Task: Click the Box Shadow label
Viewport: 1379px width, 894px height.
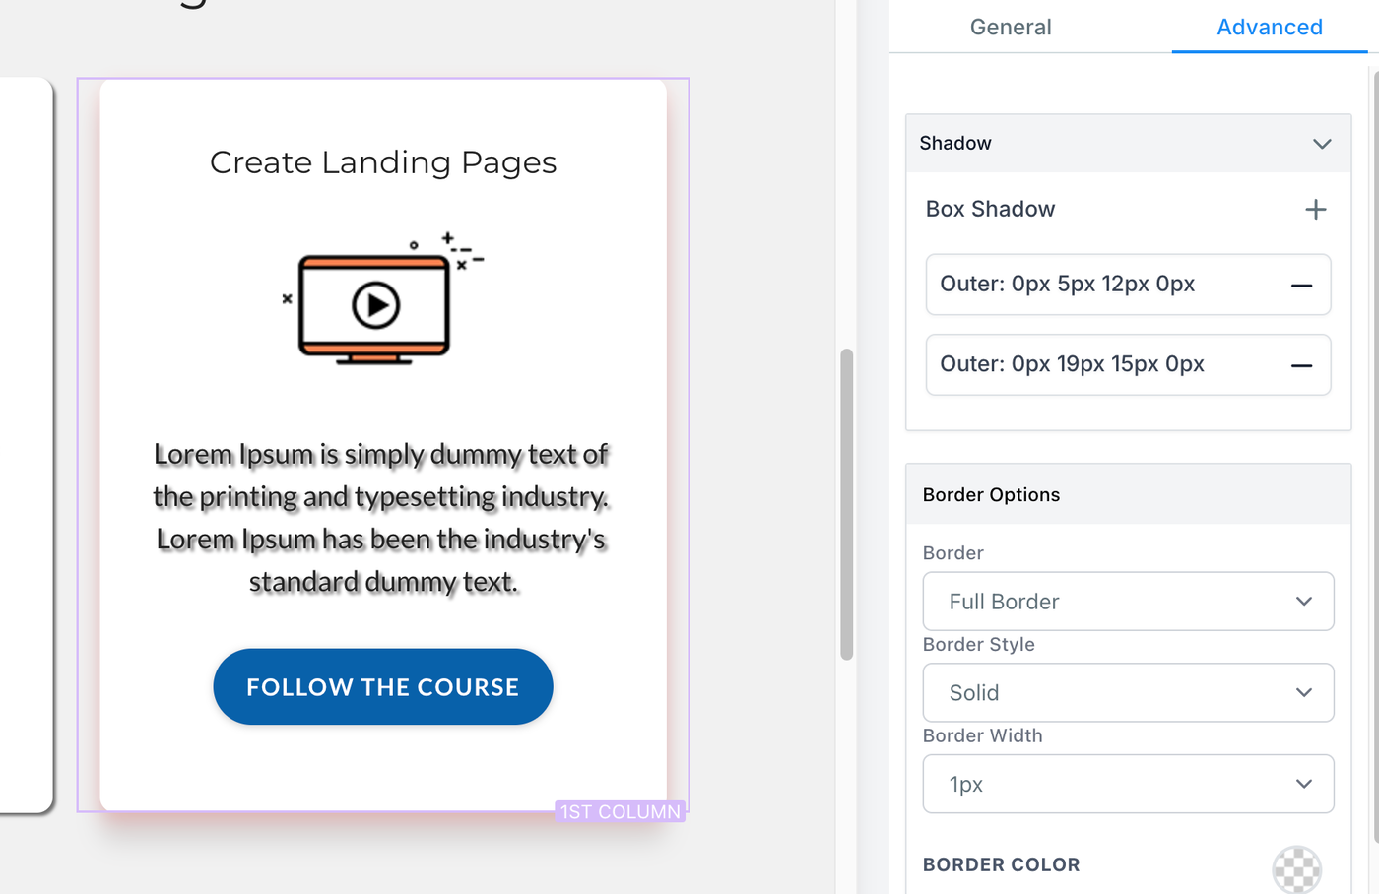Action: pos(990,209)
